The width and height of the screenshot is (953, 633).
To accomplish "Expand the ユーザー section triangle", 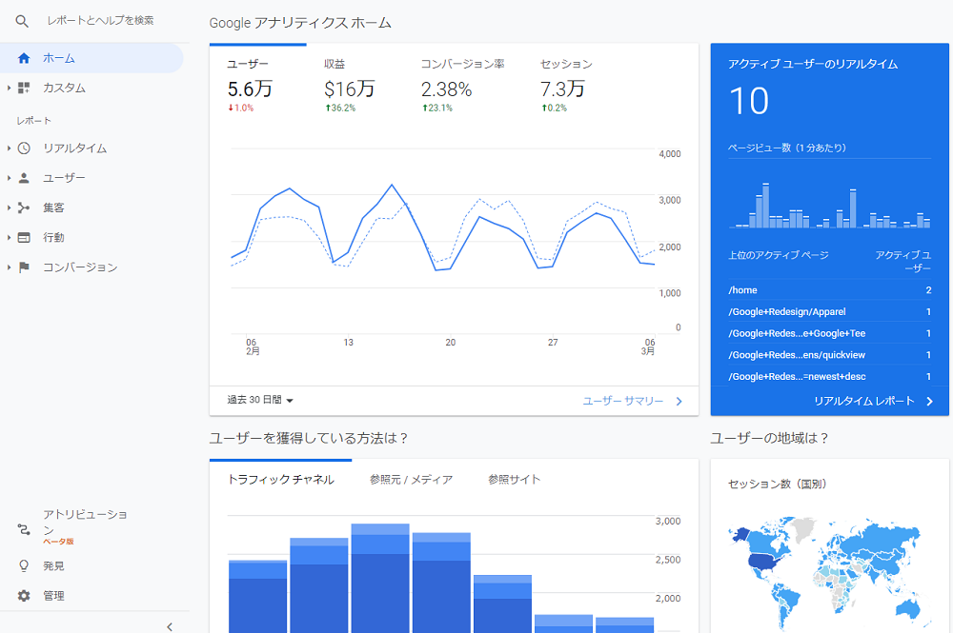I will (9, 178).
